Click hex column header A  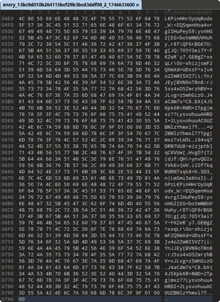(x=112, y=12)
